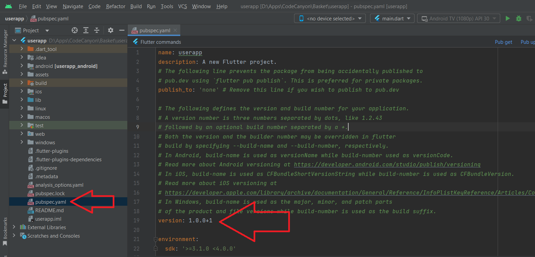
Task: Expand the build folder arrow
Action: (x=22, y=83)
